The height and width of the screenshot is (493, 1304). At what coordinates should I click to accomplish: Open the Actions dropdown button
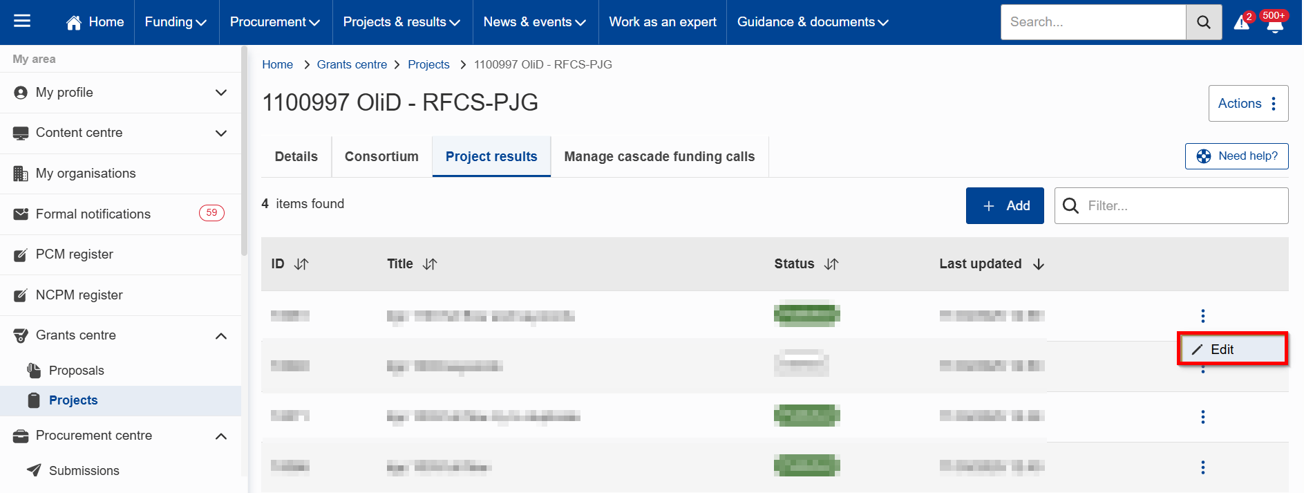1248,104
